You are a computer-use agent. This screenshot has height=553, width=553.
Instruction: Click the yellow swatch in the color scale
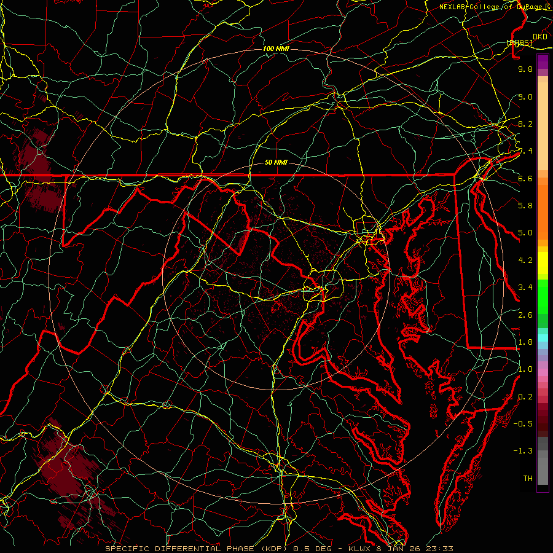[543, 263]
